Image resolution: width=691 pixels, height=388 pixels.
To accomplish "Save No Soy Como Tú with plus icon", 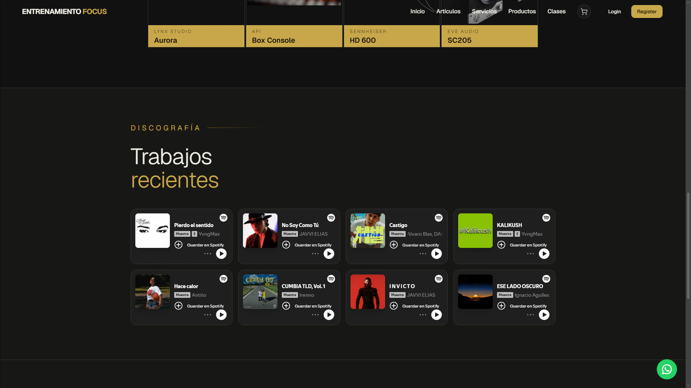I will 286,245.
